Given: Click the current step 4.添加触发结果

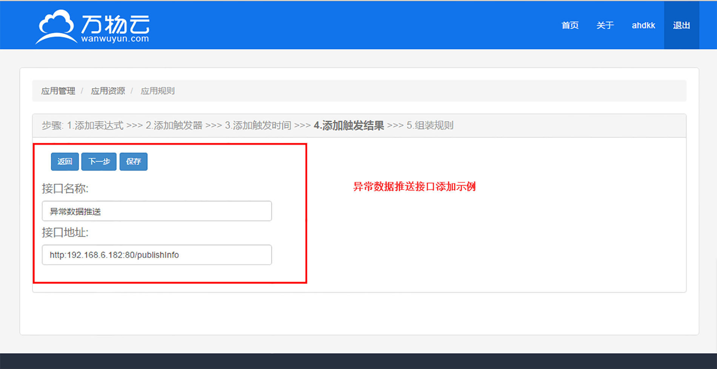Looking at the screenshot, I should pos(349,126).
